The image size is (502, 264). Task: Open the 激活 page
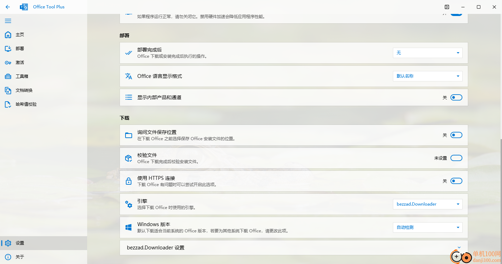44,63
